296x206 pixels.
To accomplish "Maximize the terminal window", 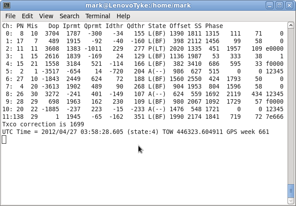I will (279, 5).
